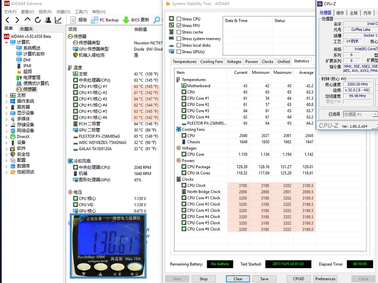Viewport: 378px width, 283px height.
Task: Click the PC Backup toolbar button
Action: [104, 20]
